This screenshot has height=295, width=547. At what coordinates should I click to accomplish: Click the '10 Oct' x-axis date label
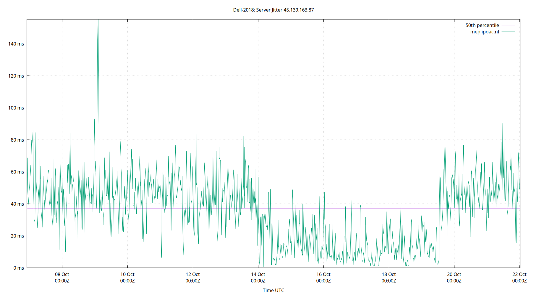pyautogui.click(x=127, y=274)
